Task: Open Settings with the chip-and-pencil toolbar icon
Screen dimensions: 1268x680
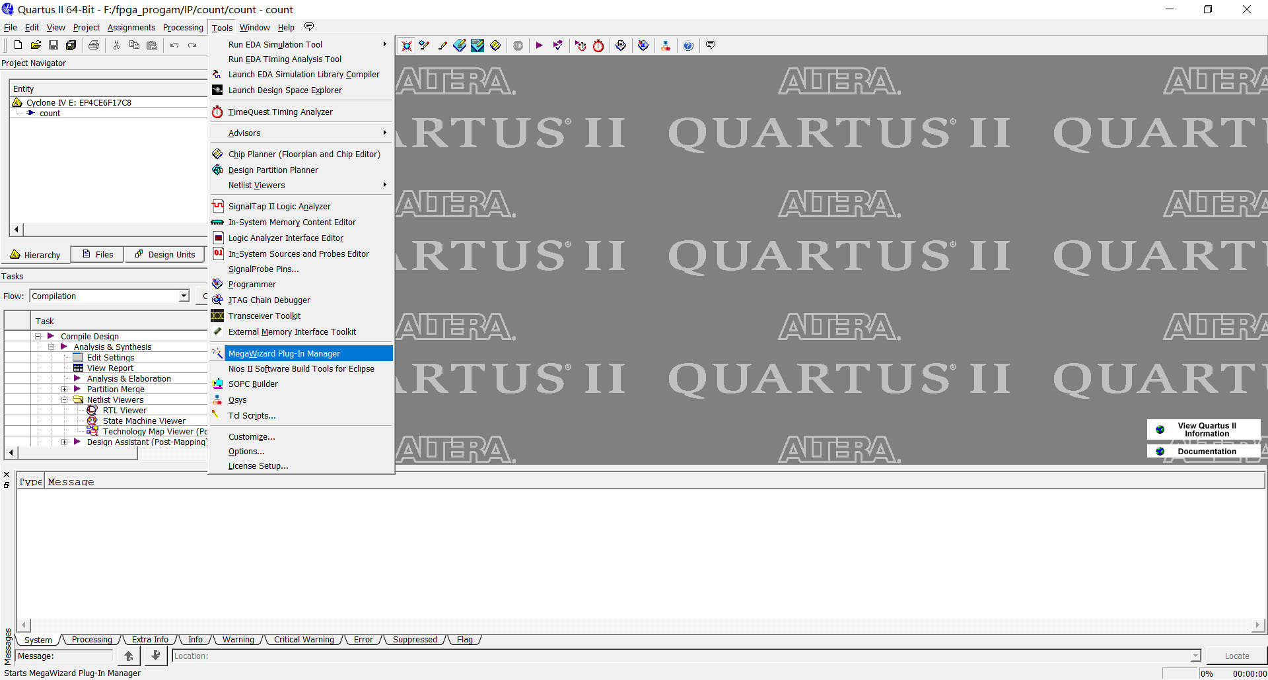Action: pos(425,46)
